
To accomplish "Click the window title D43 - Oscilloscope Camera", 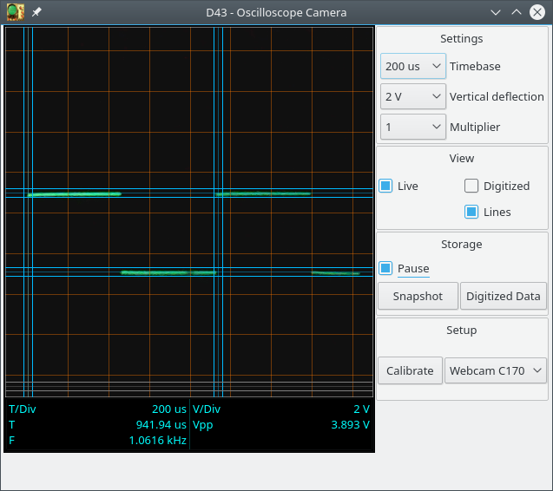I will tap(276, 13).
